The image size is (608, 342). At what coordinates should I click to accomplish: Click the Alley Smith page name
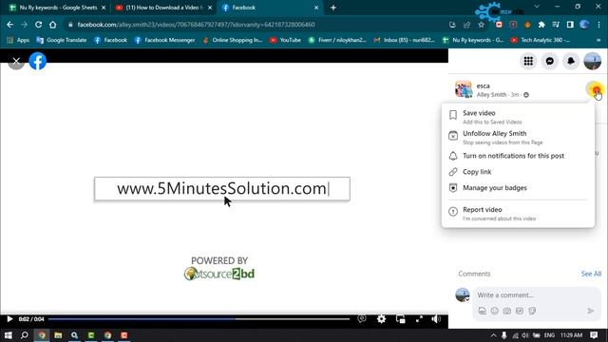[x=491, y=95]
